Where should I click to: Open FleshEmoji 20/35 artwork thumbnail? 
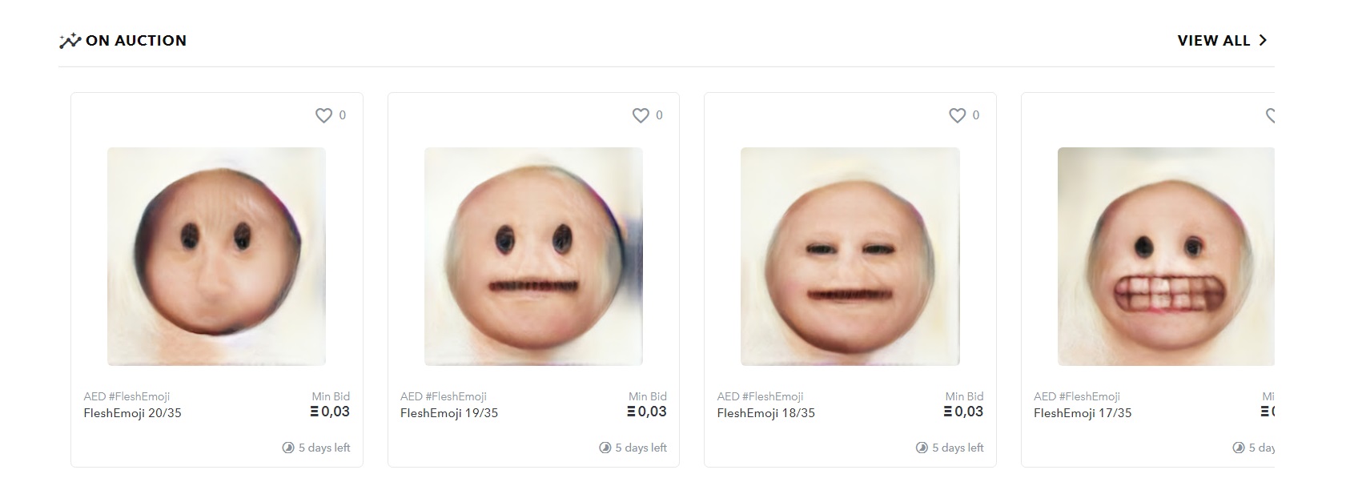216,256
